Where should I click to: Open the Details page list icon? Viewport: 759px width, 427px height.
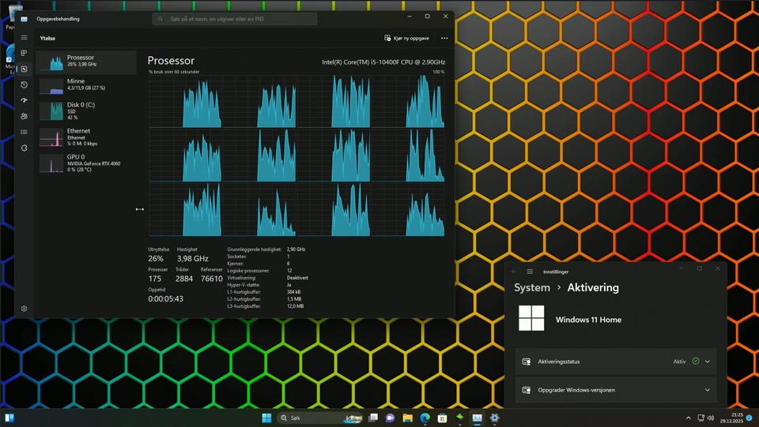point(24,132)
